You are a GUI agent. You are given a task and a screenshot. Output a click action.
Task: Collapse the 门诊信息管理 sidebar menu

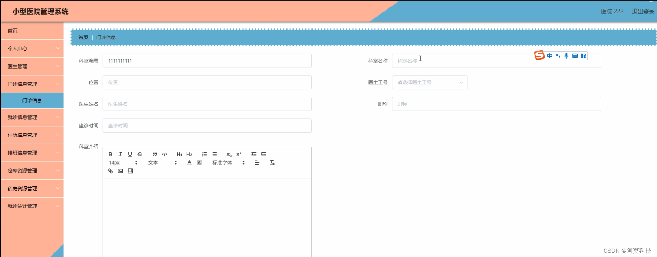click(x=32, y=84)
